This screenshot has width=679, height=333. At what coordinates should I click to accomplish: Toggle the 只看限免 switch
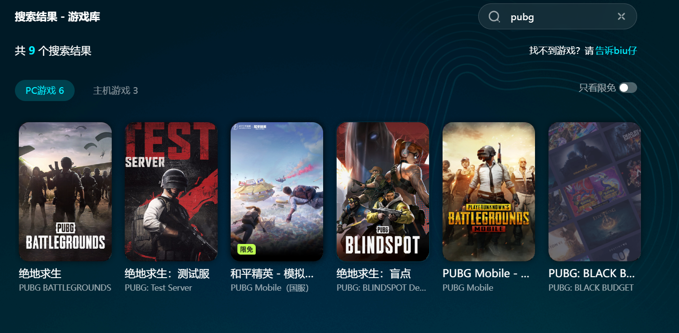(x=628, y=88)
